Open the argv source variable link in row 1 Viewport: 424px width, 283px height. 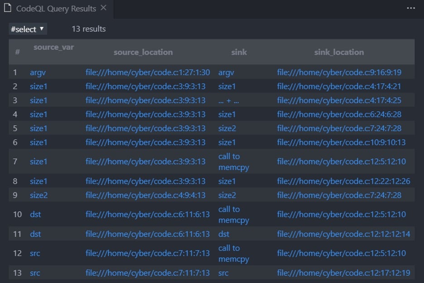pyautogui.click(x=38, y=72)
